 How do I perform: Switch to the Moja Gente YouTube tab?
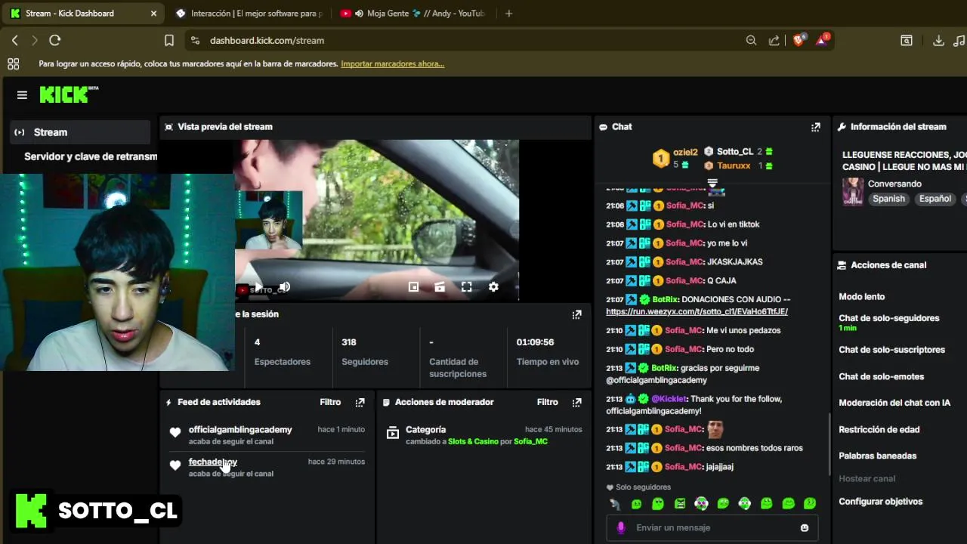pyautogui.click(x=414, y=14)
